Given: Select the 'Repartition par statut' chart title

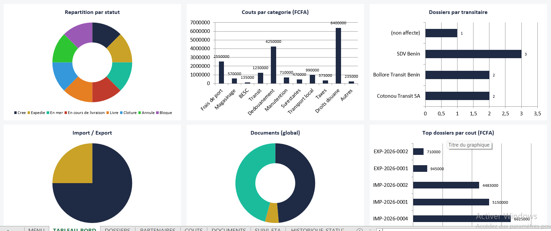Looking at the screenshot, I should point(92,12).
